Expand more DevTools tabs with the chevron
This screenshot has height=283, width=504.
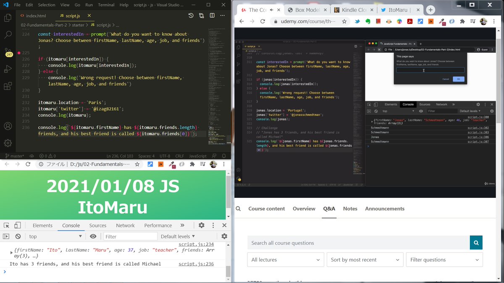pyautogui.click(x=181, y=225)
